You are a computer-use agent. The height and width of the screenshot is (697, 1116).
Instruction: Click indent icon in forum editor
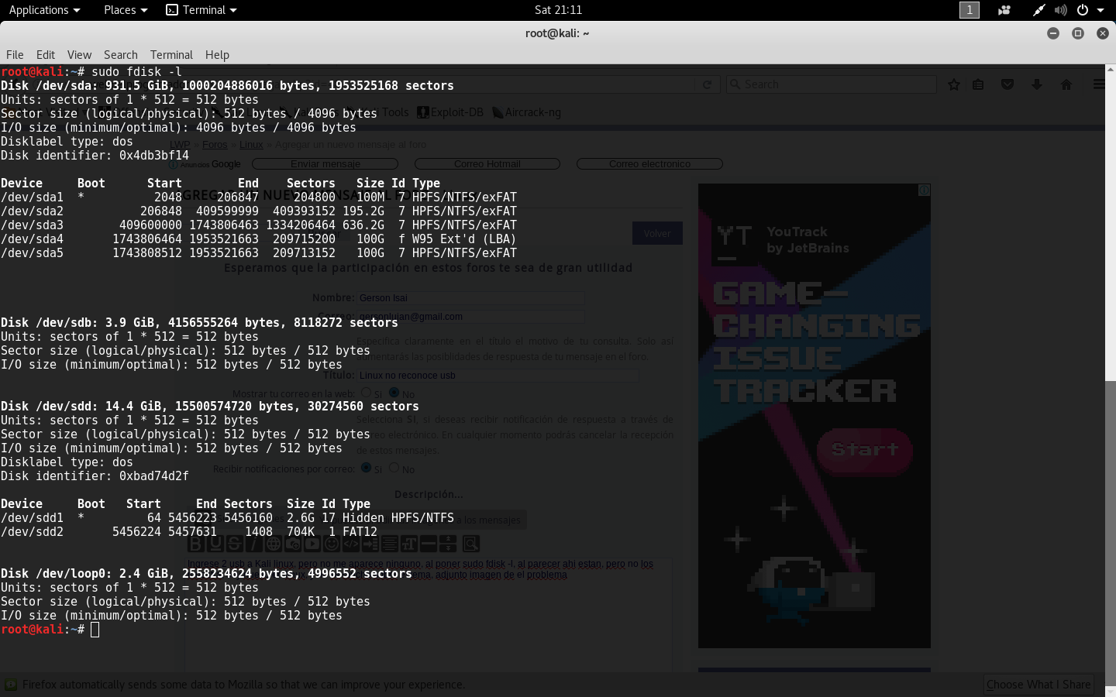point(370,544)
